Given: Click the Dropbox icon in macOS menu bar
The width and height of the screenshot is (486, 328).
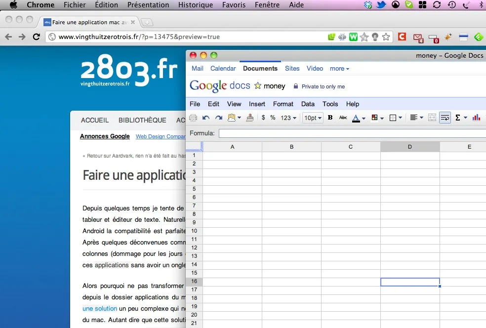Looking at the screenshot, I should point(368,4).
